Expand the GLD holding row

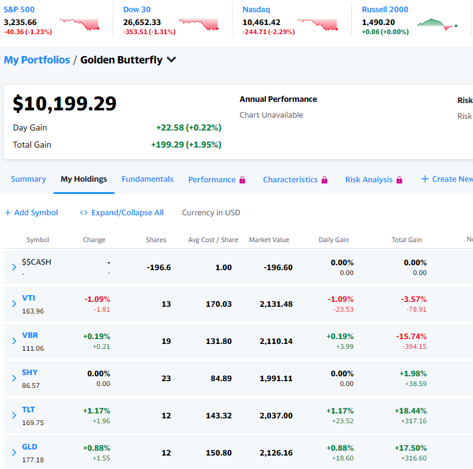pyautogui.click(x=14, y=453)
